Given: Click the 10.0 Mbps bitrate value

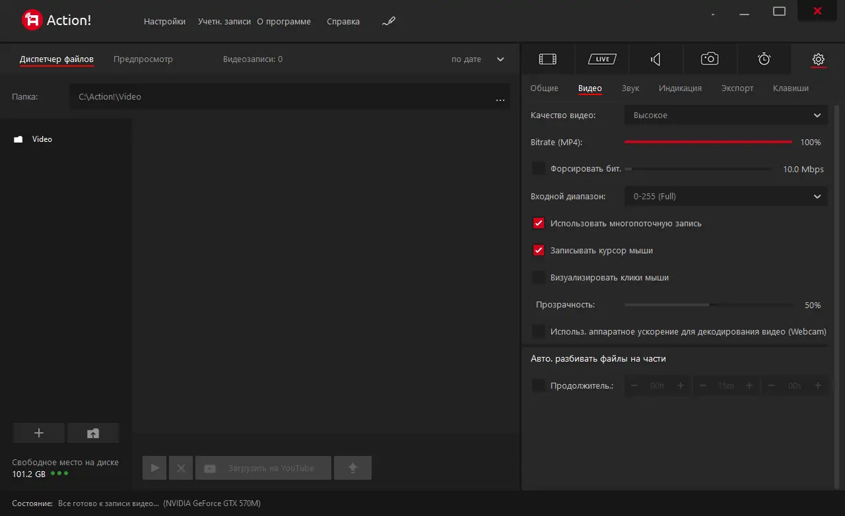Looking at the screenshot, I should [803, 170].
